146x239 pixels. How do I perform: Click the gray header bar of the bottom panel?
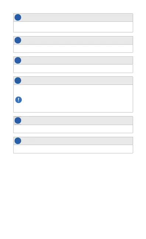tap(73, 141)
